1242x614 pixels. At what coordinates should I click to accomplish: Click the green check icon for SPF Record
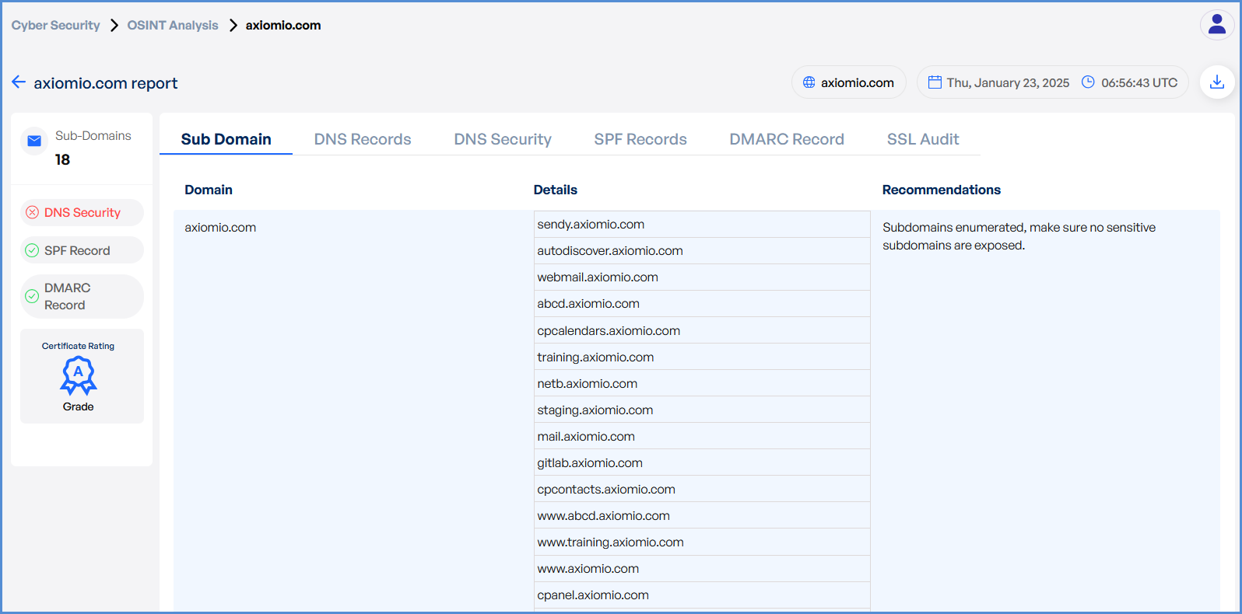32,250
